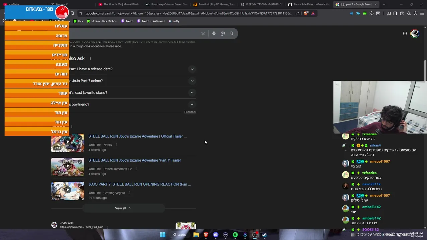Close the jojo part 7 Google Search tab
The width and height of the screenshot is (427, 240).
click(376, 4)
